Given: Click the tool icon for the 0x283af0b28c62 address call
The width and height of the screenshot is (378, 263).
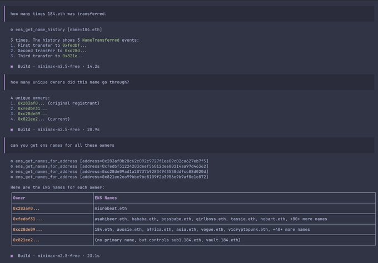Looking at the screenshot, I should tap(12, 161).
